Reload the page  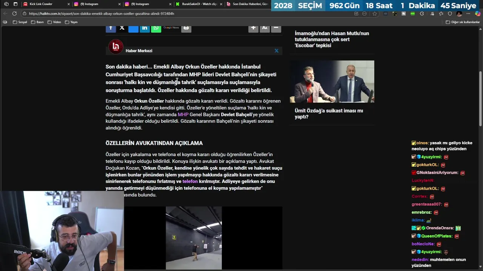tap(14, 14)
